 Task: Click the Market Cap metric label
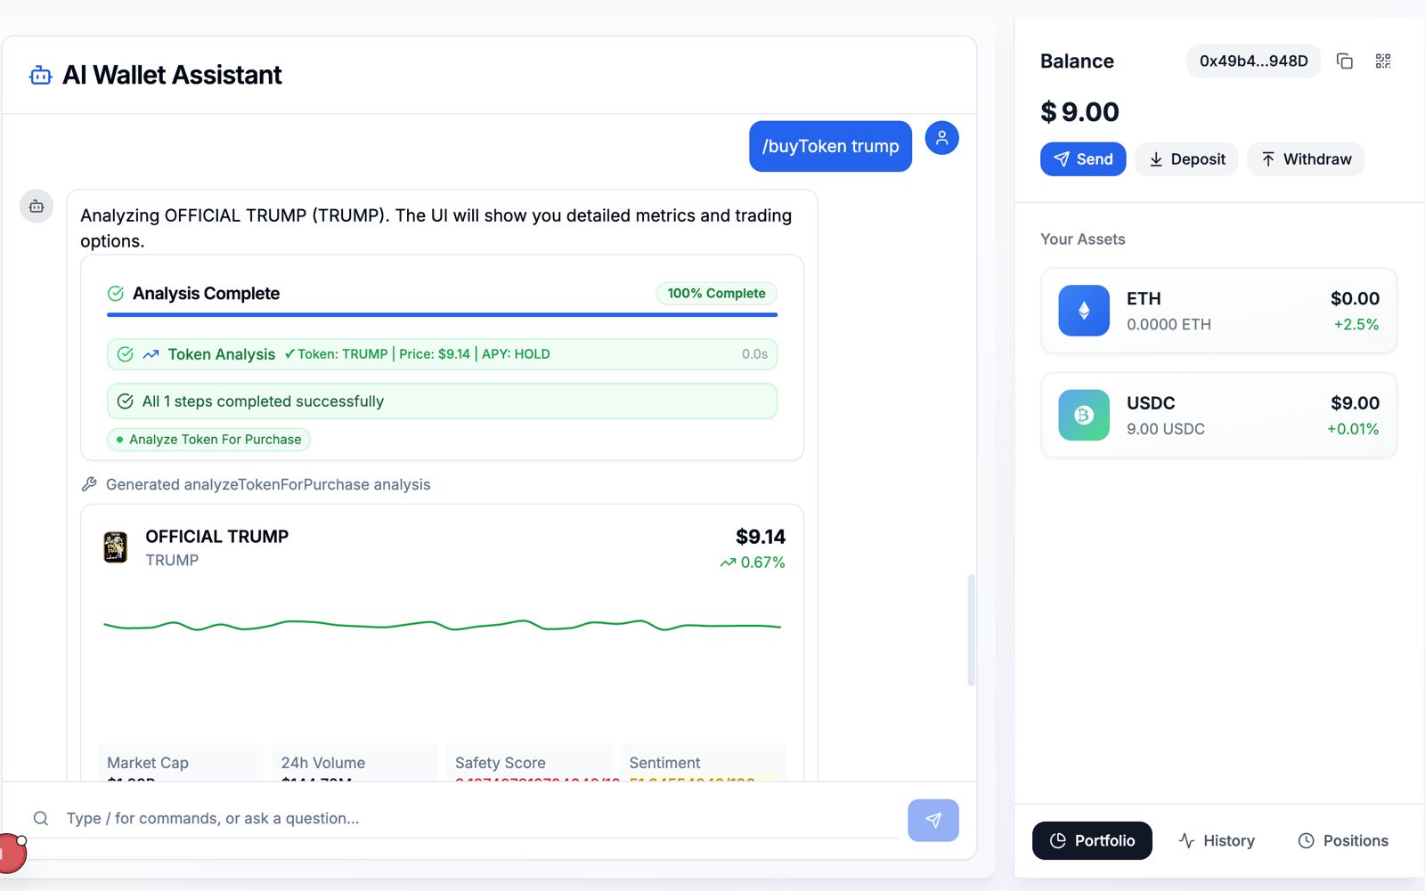[x=148, y=763]
